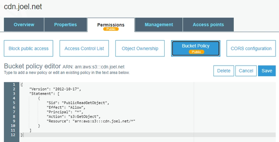This screenshot has height=142, width=279.
Task: Delete the bucket policy
Action: [x=224, y=70]
